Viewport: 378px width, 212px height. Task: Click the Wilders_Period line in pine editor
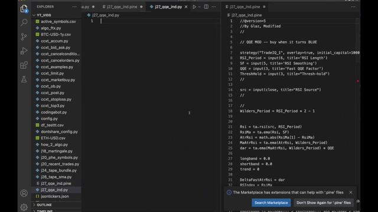tap(277, 111)
